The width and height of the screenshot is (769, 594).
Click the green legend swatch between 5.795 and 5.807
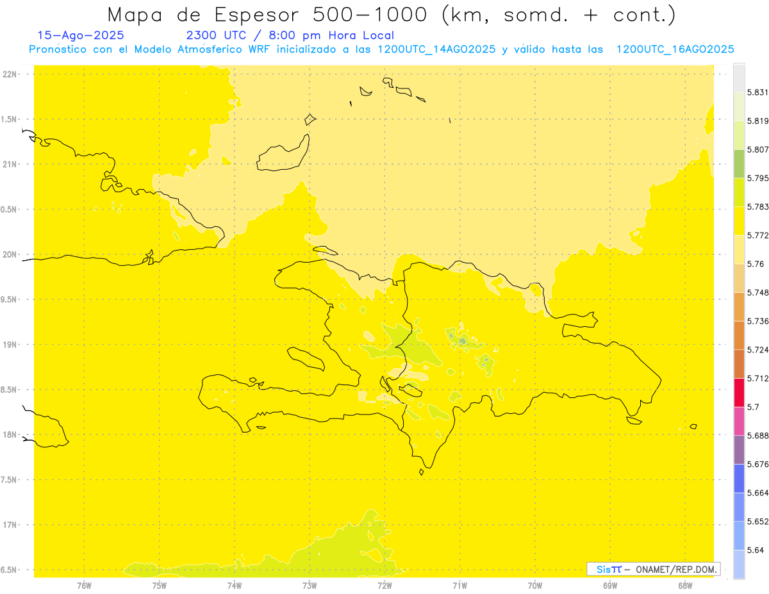click(x=739, y=163)
